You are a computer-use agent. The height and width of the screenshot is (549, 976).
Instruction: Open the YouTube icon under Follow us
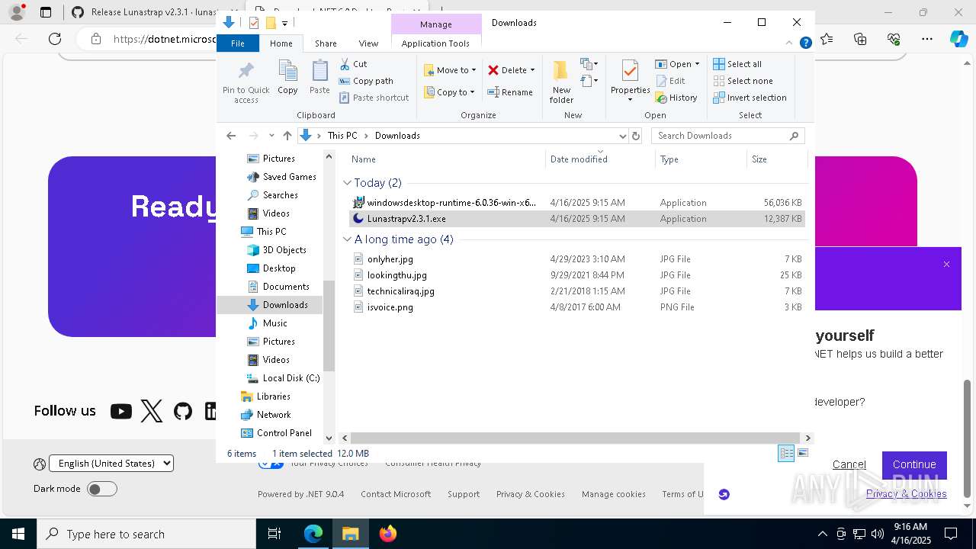(x=120, y=412)
